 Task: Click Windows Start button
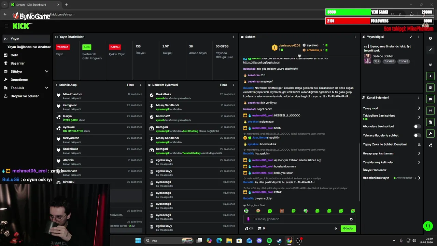tap(138, 241)
